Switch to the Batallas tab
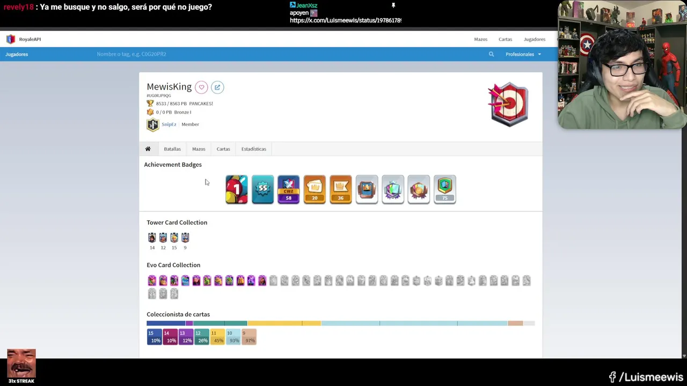The height and width of the screenshot is (386, 687). [x=172, y=149]
